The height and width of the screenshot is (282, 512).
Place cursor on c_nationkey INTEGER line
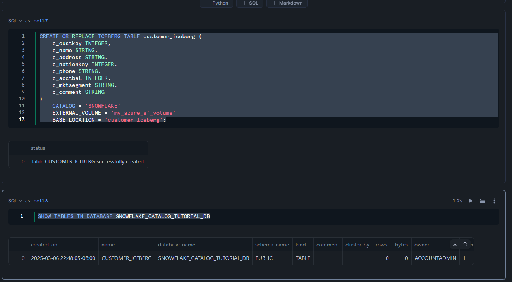point(85,64)
